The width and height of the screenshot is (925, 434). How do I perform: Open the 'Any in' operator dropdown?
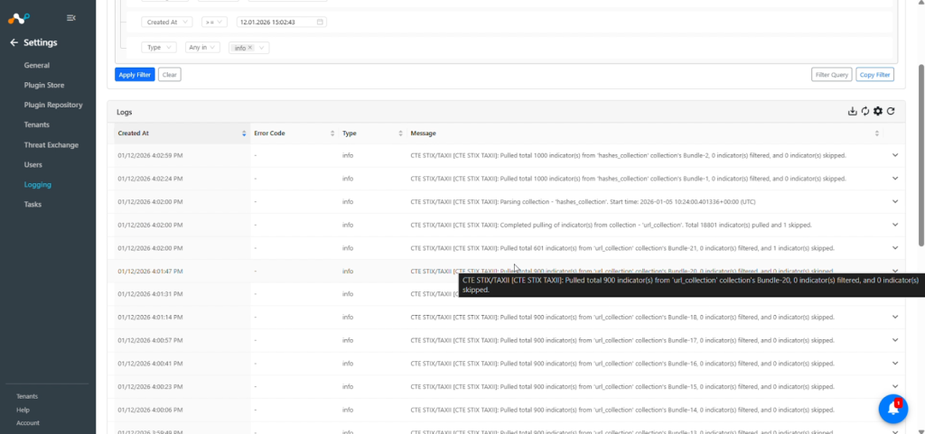pyautogui.click(x=202, y=48)
